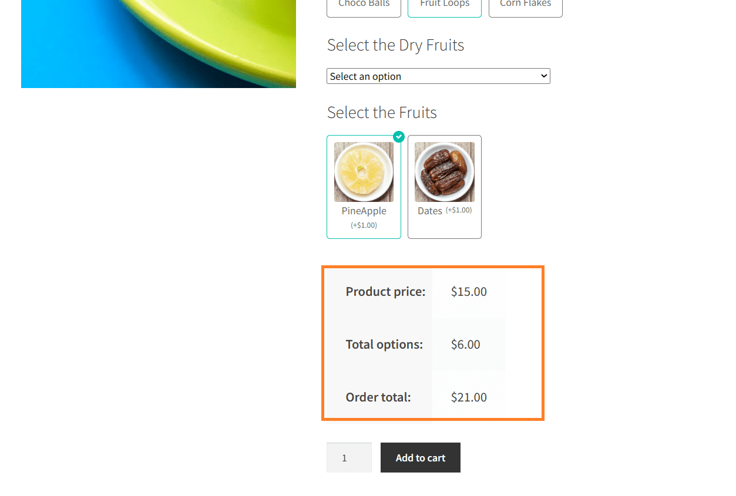736x496 pixels.
Task: Click the Total options value $6.00
Action: pyautogui.click(x=466, y=345)
